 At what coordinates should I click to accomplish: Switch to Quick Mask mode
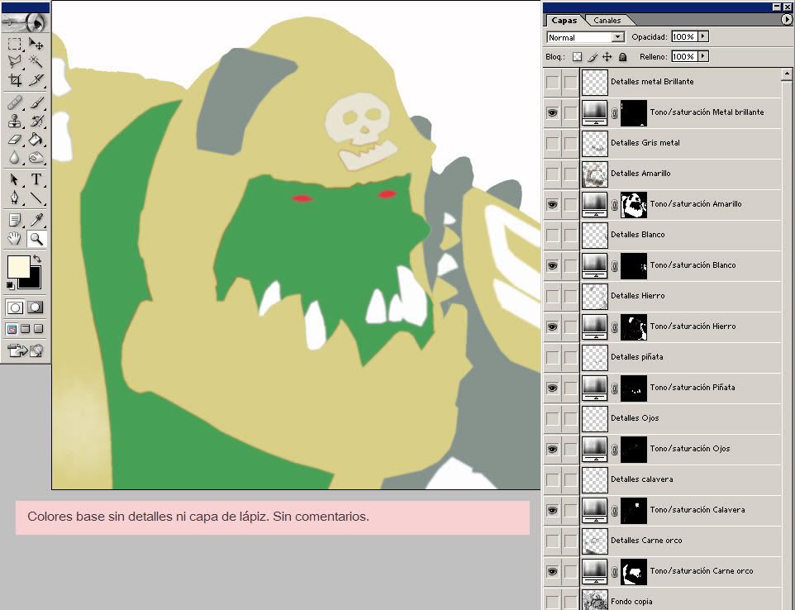click(x=36, y=307)
